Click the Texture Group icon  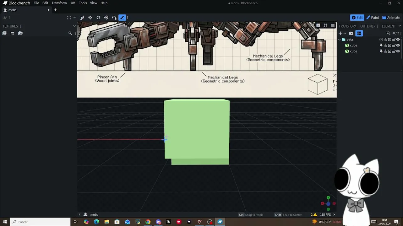click(x=20, y=33)
